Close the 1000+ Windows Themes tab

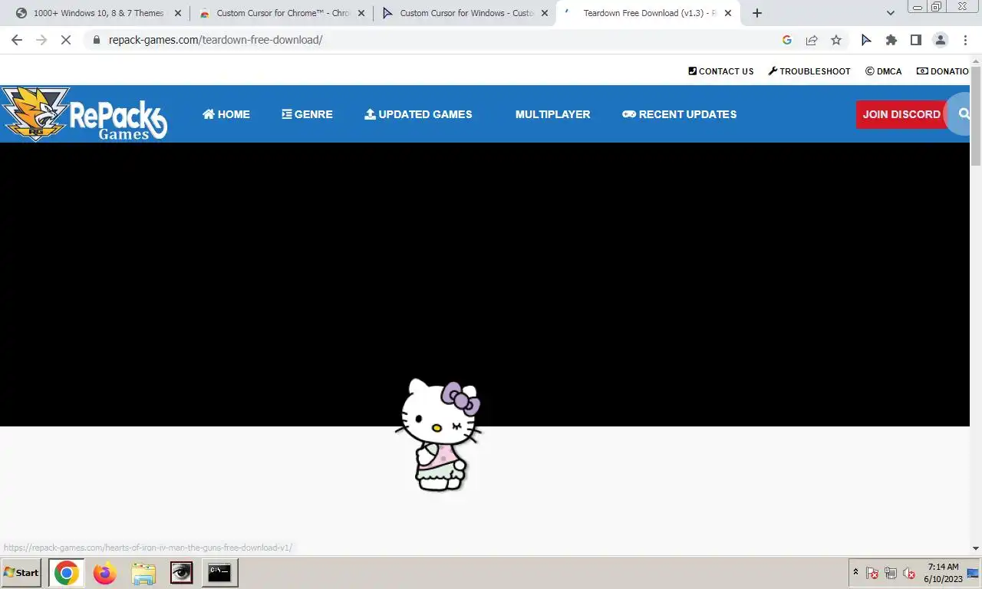coord(178,13)
